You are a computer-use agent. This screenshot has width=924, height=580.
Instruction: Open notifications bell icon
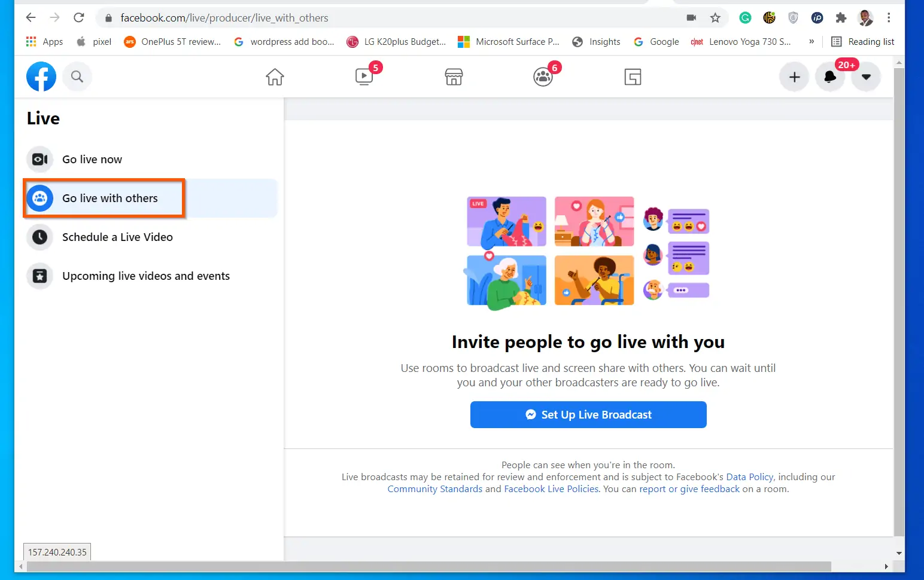pos(830,77)
